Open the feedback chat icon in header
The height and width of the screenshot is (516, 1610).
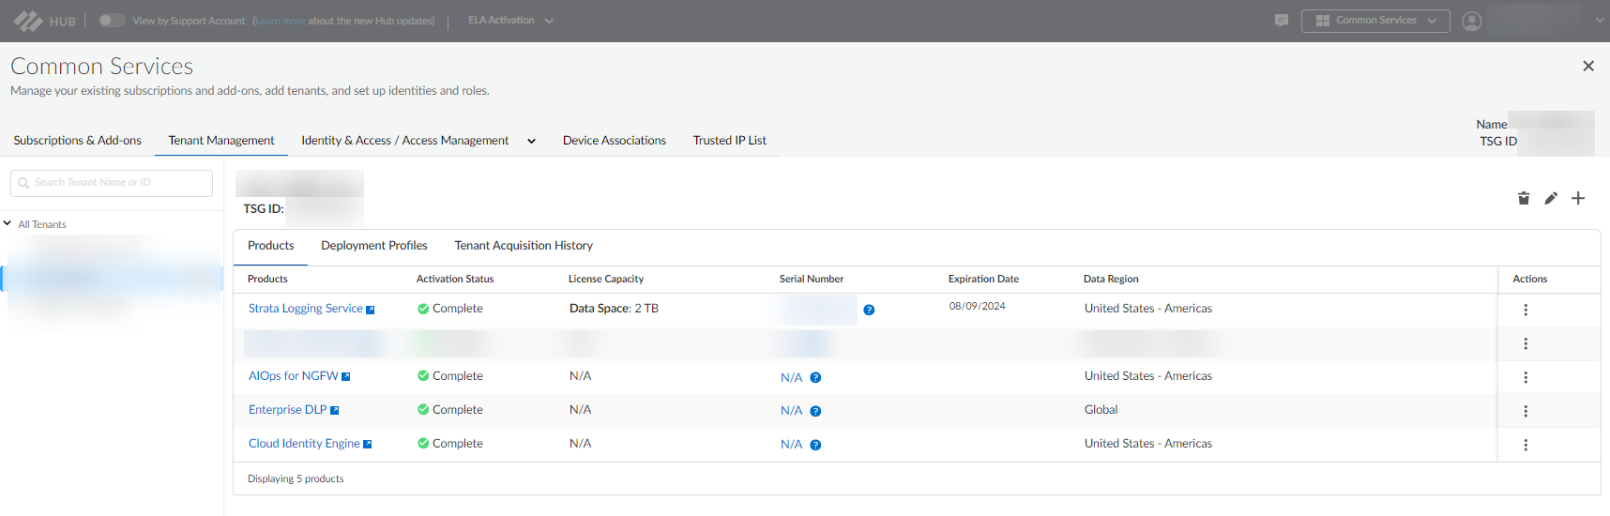click(x=1282, y=21)
